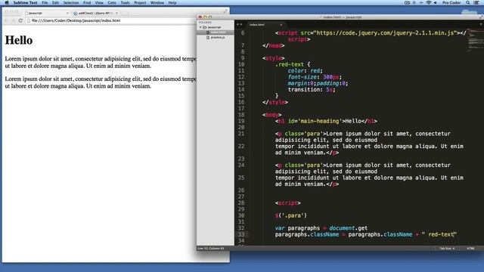The image size is (484, 272).
Task: Click the second Lorem ipsum paragraph in browser
Action: (101, 82)
